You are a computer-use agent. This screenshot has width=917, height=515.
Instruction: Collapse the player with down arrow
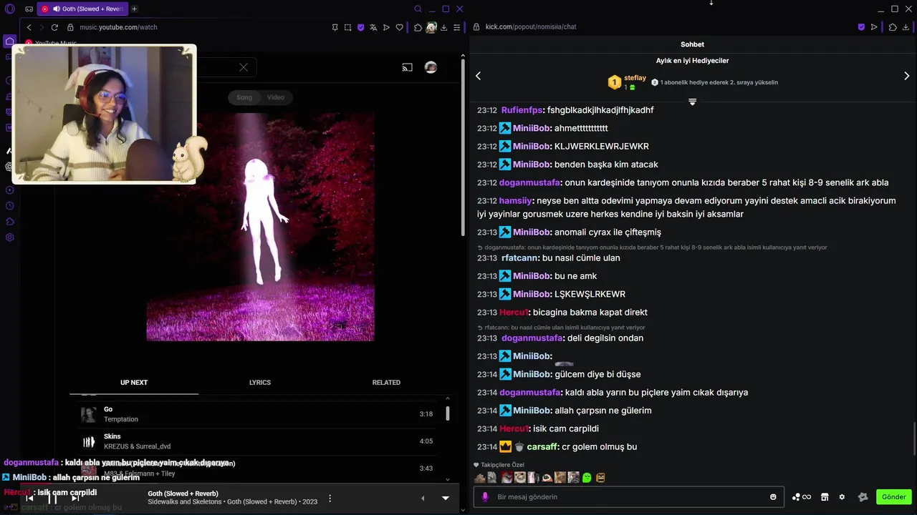[x=445, y=498]
